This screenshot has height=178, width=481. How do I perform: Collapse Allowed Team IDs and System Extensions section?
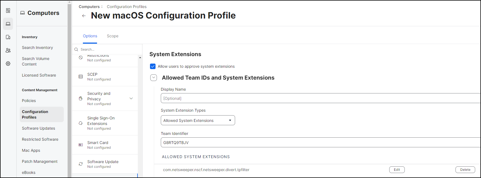tap(154, 78)
